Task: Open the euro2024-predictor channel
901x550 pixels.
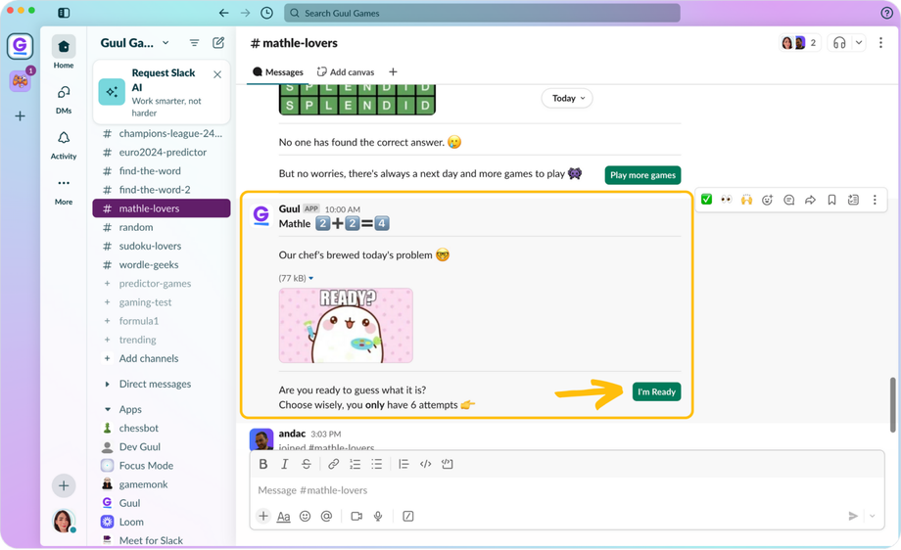Action: 162,152
